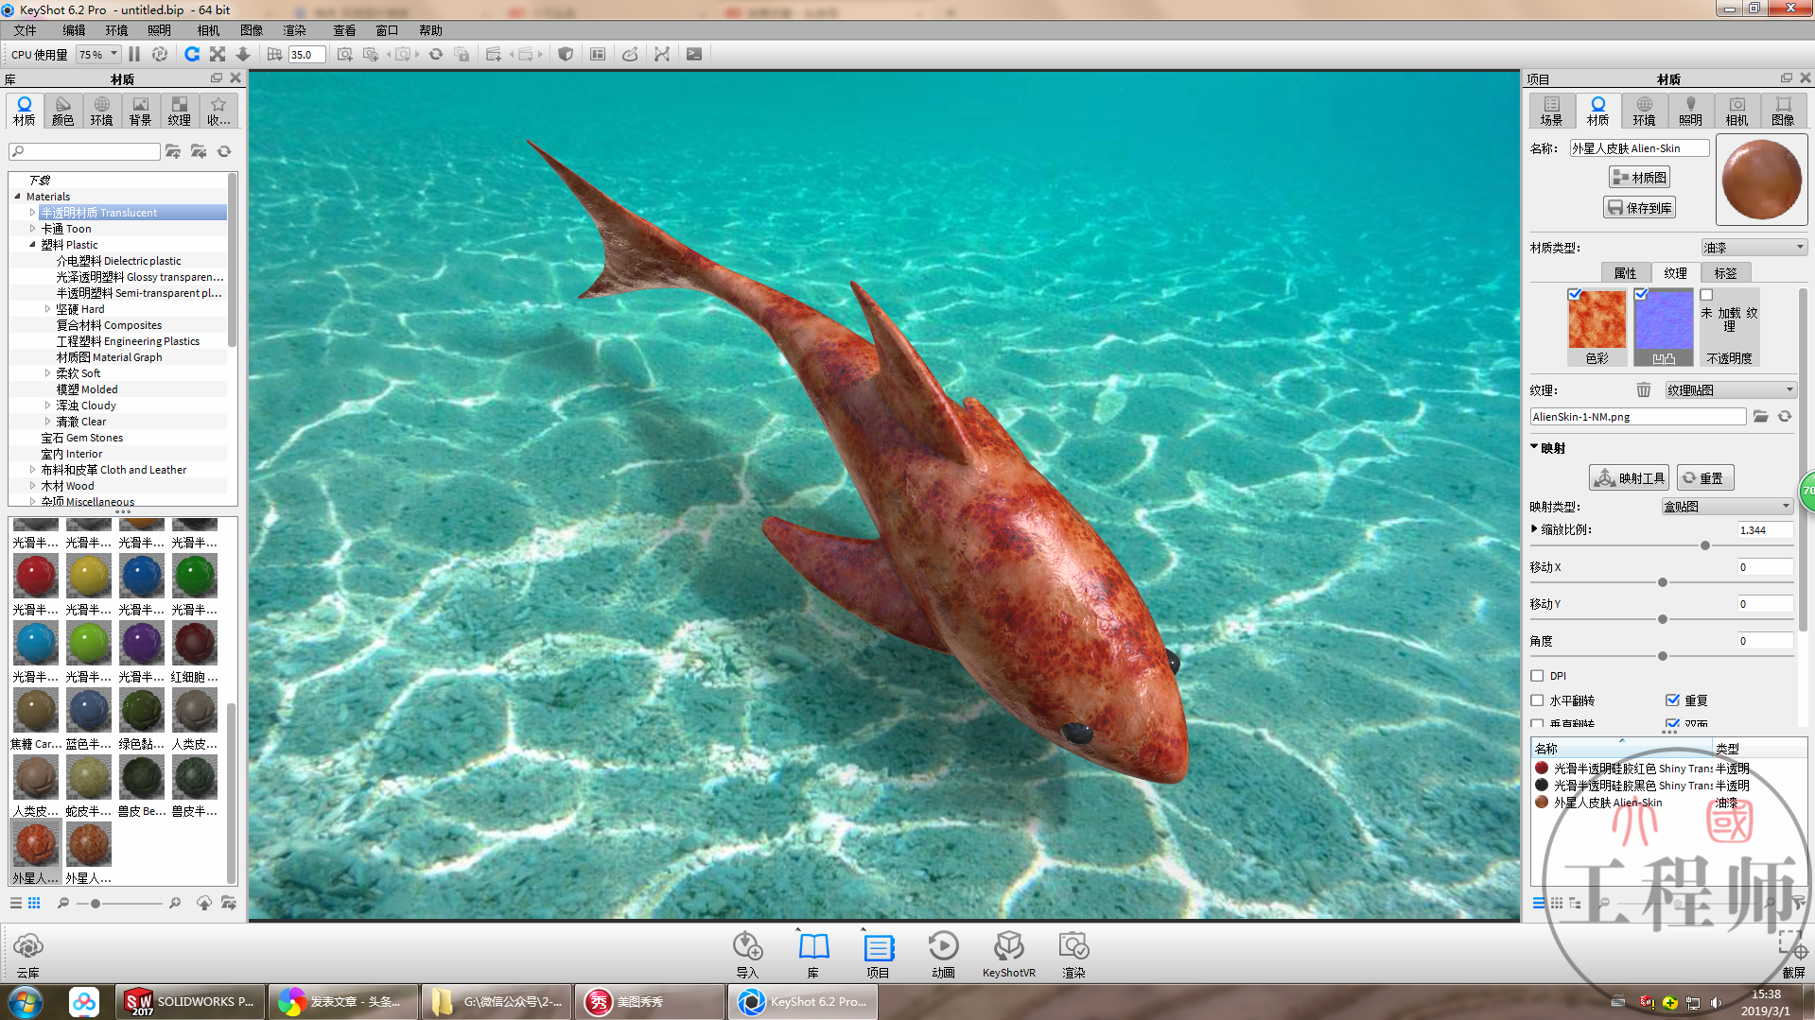Toggle the horizontal flip checkbox
The image size is (1815, 1020).
1537,700
